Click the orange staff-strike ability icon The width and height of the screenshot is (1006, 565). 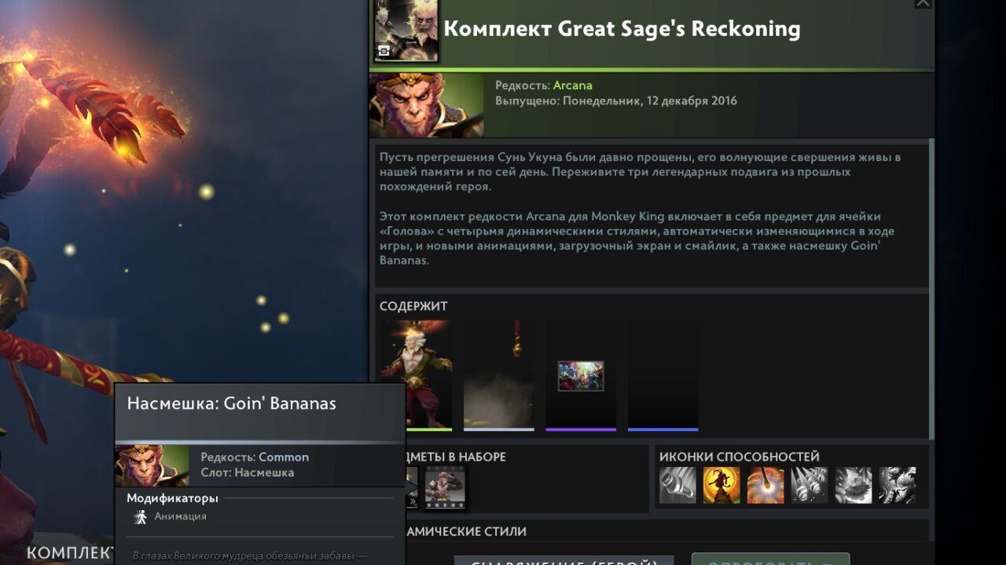click(766, 485)
